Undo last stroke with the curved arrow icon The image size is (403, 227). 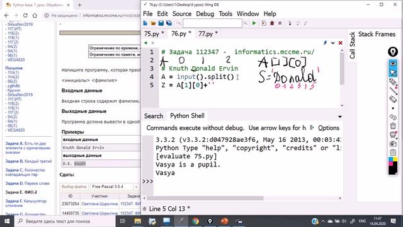[x=393, y=117]
